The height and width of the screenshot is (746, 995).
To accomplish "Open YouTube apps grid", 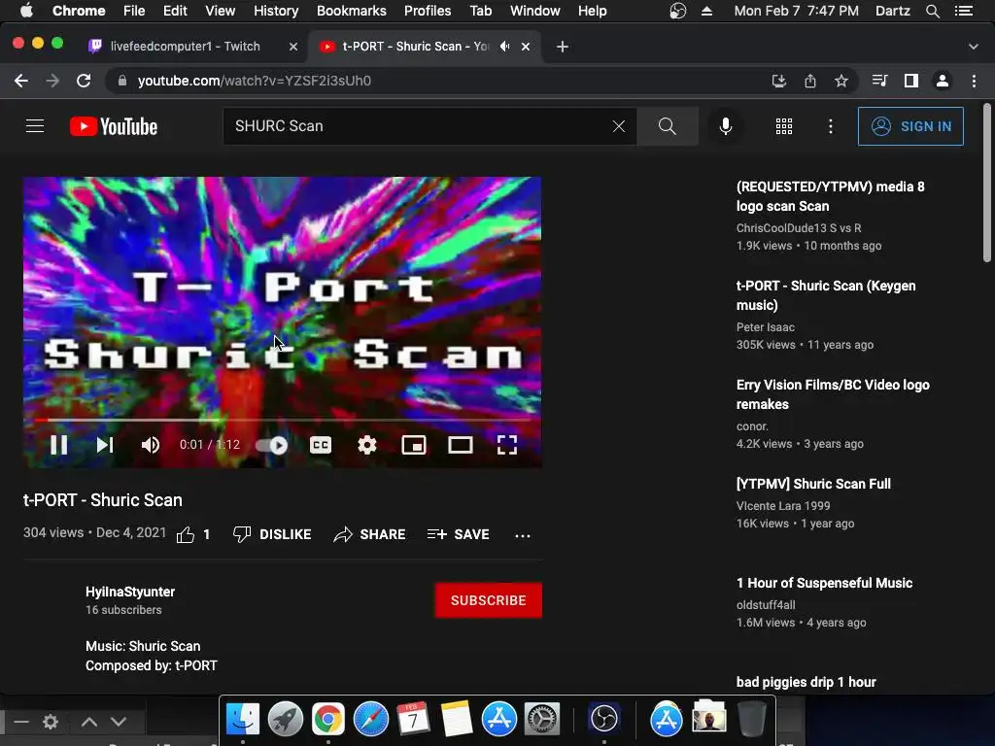I will point(784,126).
